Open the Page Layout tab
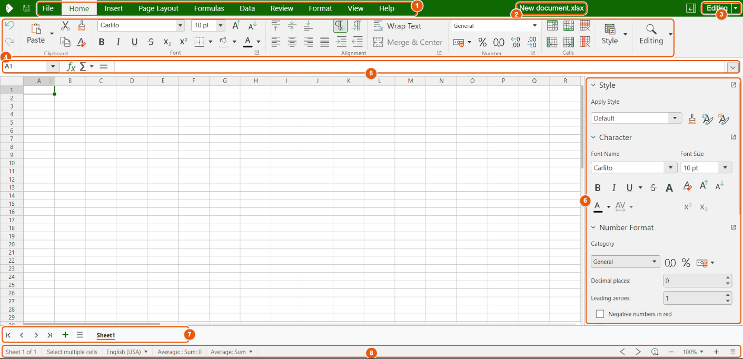This screenshot has height=359, width=743. [158, 8]
